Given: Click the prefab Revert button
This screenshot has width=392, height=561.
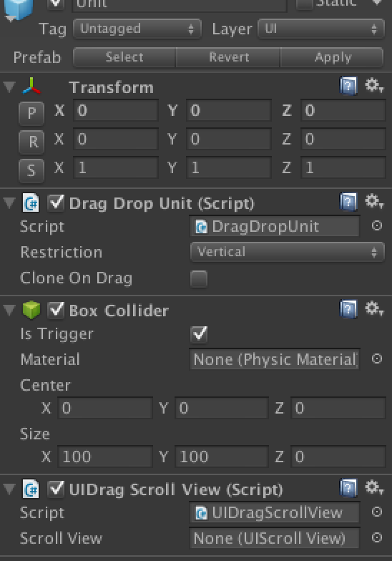Looking at the screenshot, I should 228,57.
